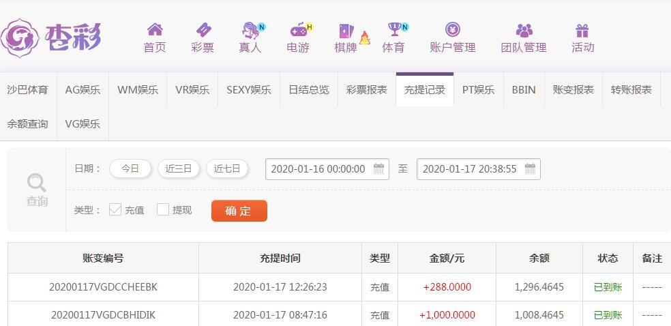Screen dimensions: 671x326
Task: Open the 棋牌 cards icon
Action: click(x=346, y=31)
